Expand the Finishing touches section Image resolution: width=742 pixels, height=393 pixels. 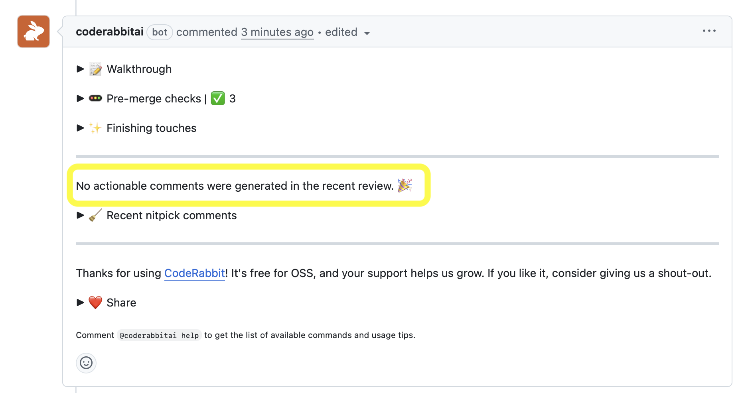tap(80, 128)
